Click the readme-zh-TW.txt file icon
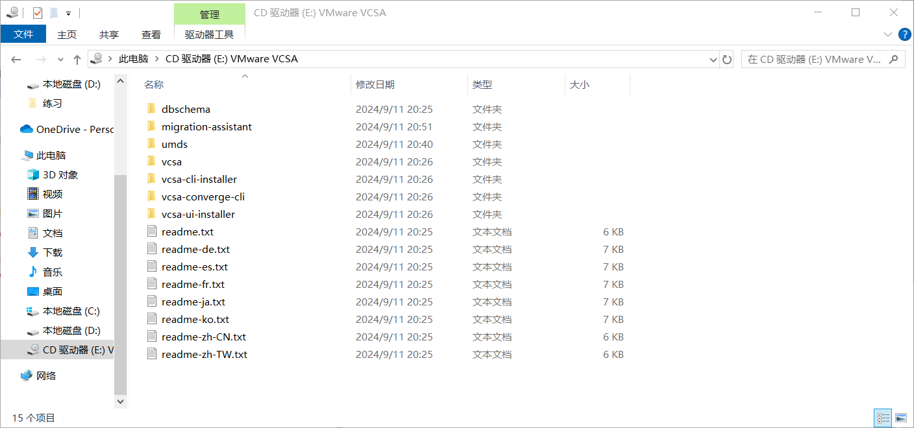The width and height of the screenshot is (914, 428). click(152, 354)
